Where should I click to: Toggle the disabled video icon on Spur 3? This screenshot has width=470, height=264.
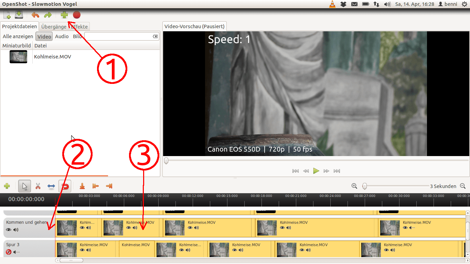8,251
